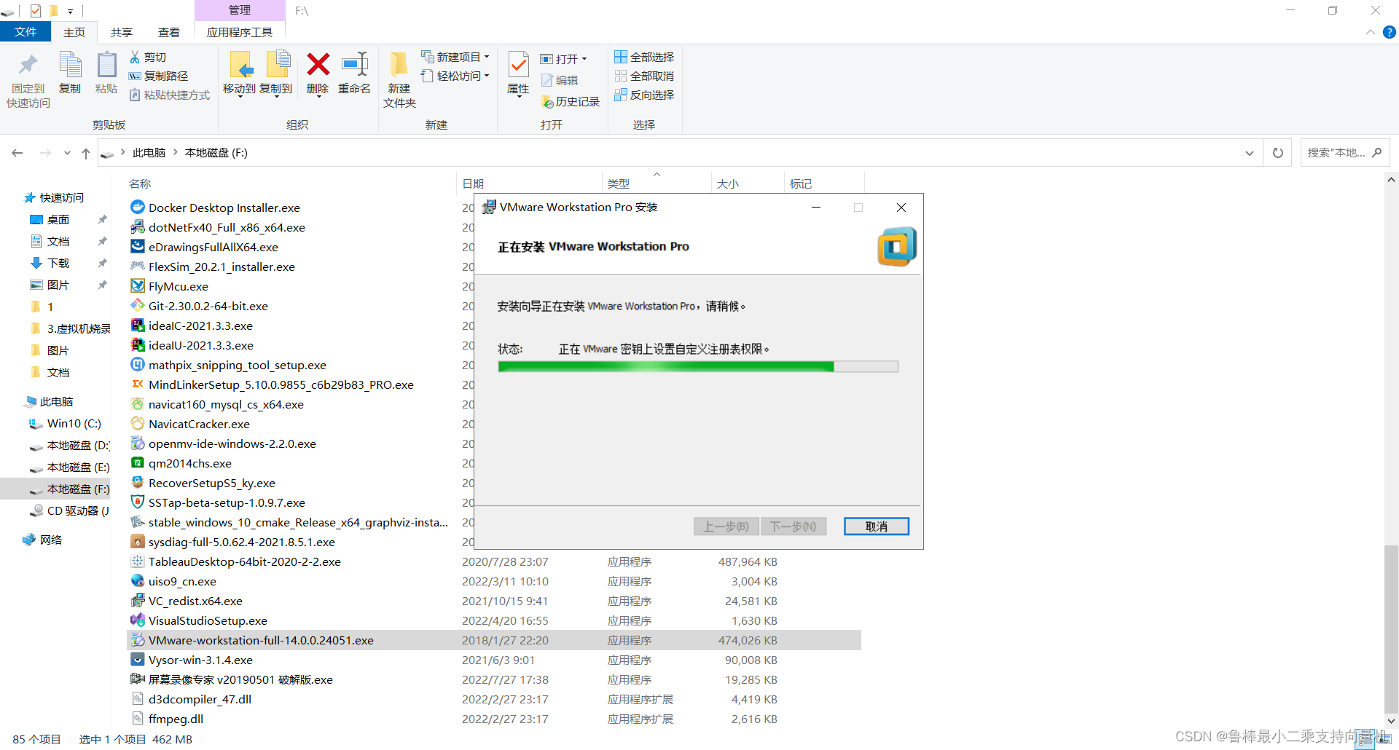Click the Quick Access Toolbar properties checkbox icon

(x=36, y=11)
